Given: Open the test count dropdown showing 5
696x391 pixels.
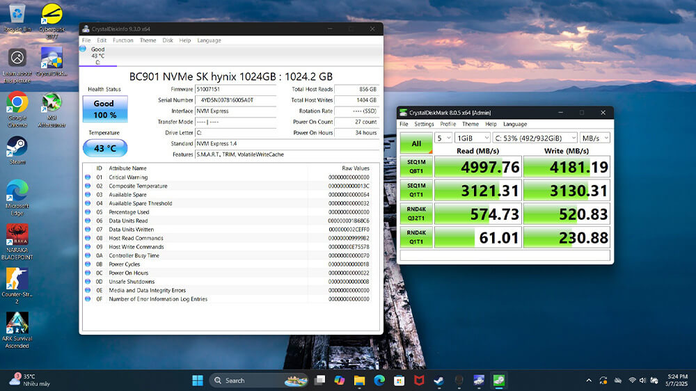Looking at the screenshot, I should [x=443, y=138].
